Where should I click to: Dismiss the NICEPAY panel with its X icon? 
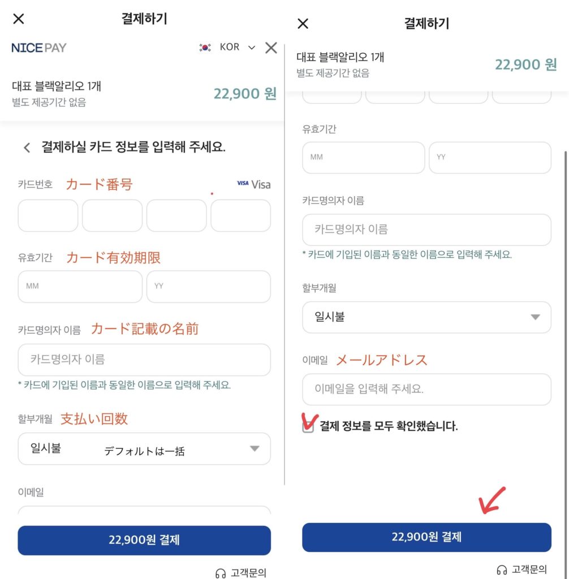[x=271, y=47]
